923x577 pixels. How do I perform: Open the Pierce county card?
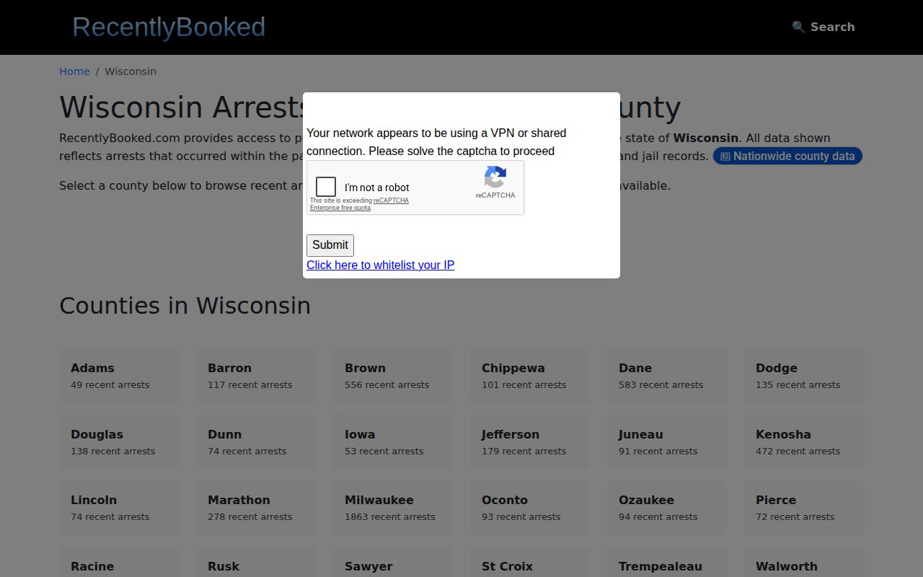804,508
